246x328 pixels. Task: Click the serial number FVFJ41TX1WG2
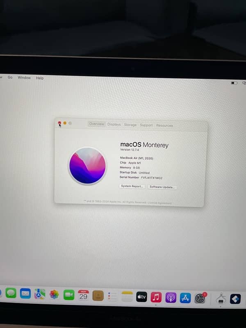[x=152, y=178]
